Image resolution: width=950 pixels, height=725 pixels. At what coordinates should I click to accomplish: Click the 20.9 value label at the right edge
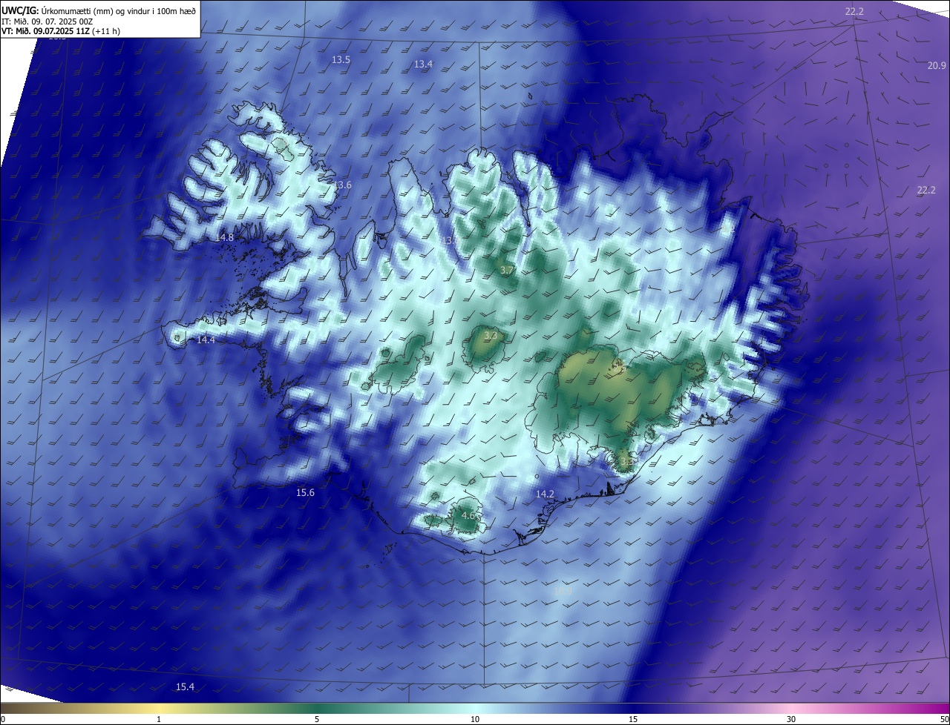(x=937, y=65)
